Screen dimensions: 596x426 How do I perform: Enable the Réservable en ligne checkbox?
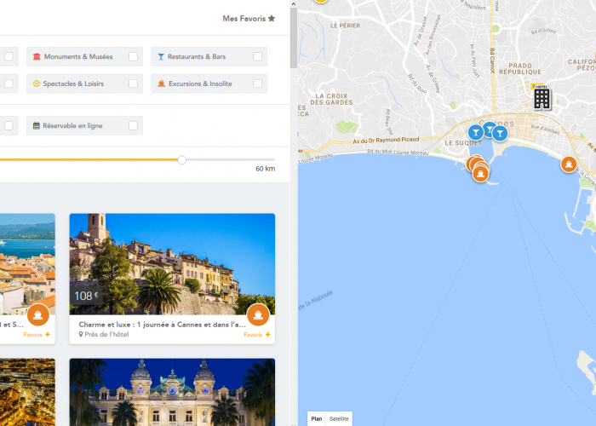pyautogui.click(x=133, y=126)
